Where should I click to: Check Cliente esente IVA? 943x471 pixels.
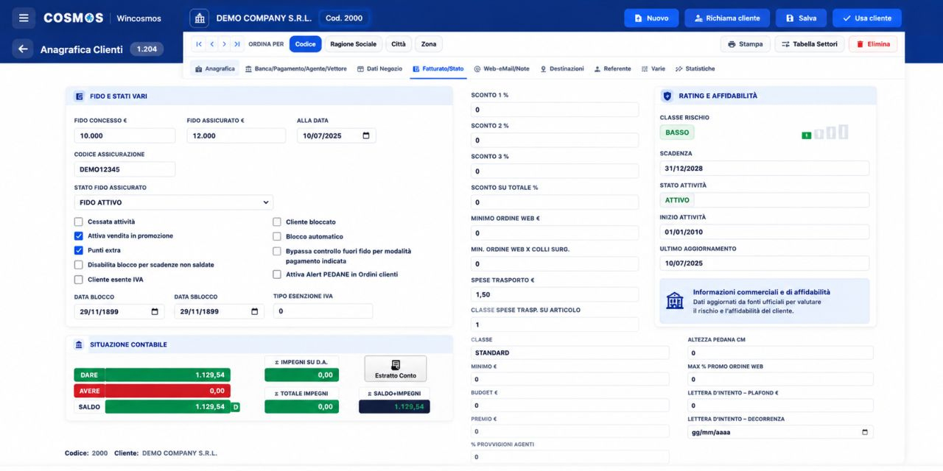point(79,280)
